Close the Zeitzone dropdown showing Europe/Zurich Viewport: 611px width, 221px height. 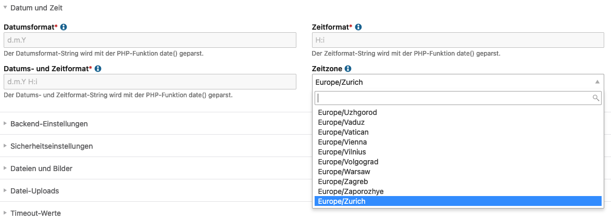597,82
